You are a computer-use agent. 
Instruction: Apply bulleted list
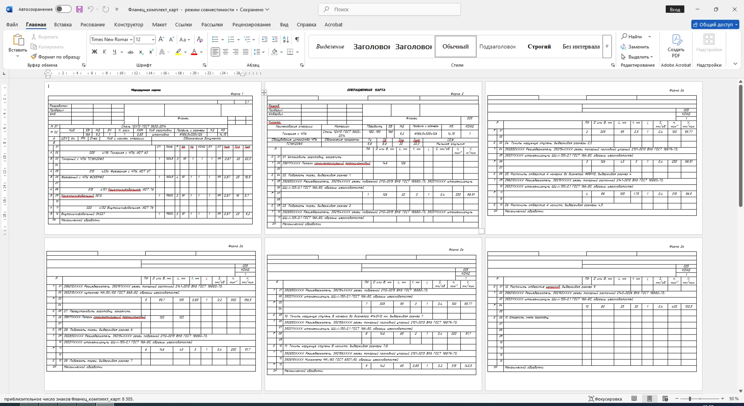[x=215, y=40]
